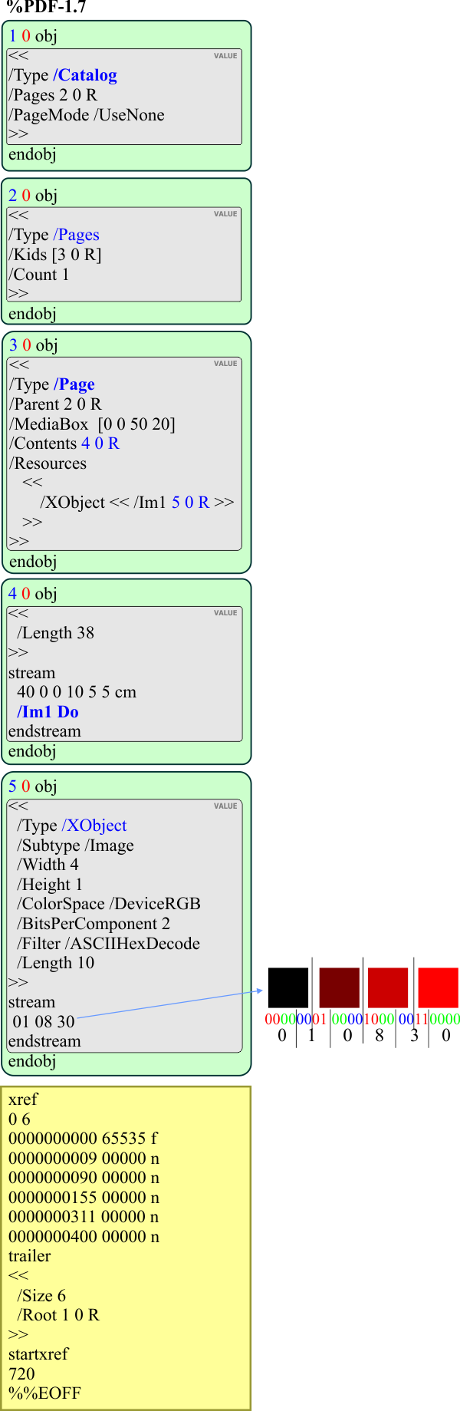460x1411 pixels.
Task: Click the VALUE label in object 1
Action: pyautogui.click(x=225, y=56)
